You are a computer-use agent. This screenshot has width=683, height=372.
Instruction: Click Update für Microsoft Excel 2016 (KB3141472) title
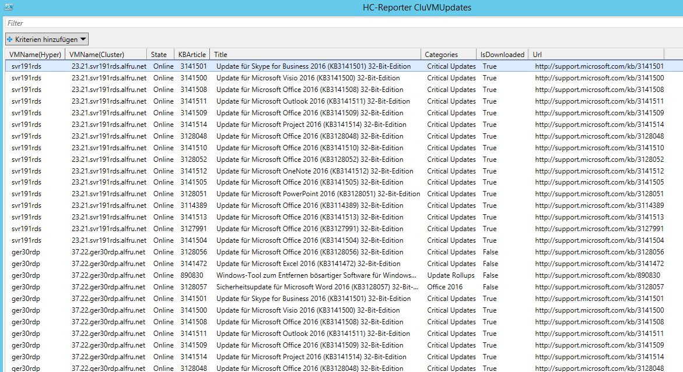[x=309, y=263]
